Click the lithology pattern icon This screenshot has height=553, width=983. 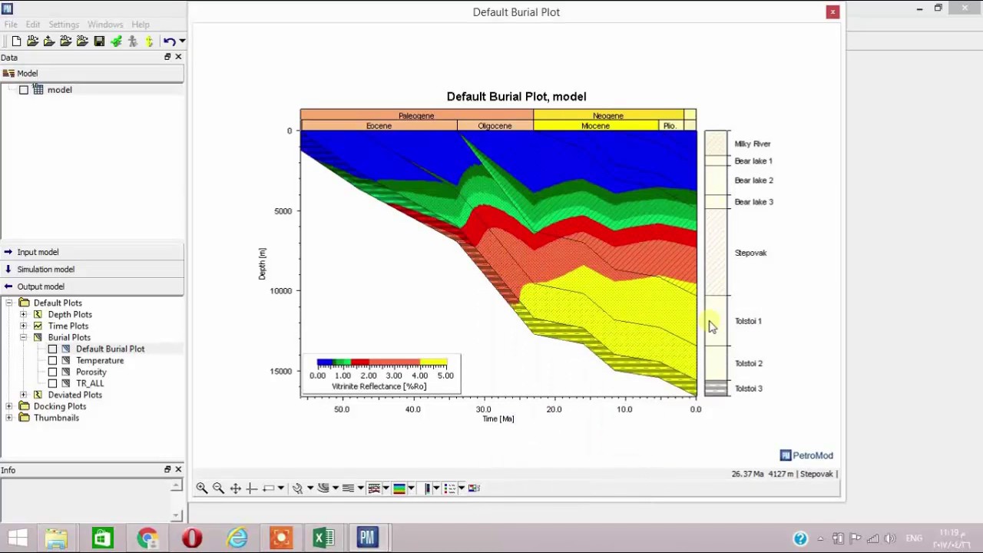(x=374, y=488)
